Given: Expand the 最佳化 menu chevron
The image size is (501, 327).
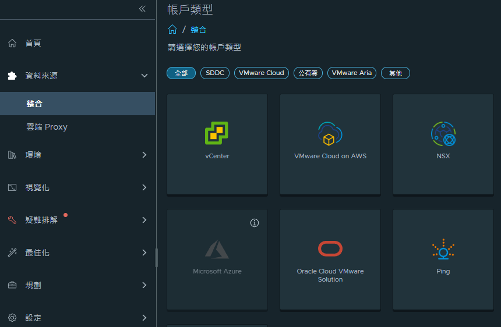Looking at the screenshot, I should coord(144,253).
